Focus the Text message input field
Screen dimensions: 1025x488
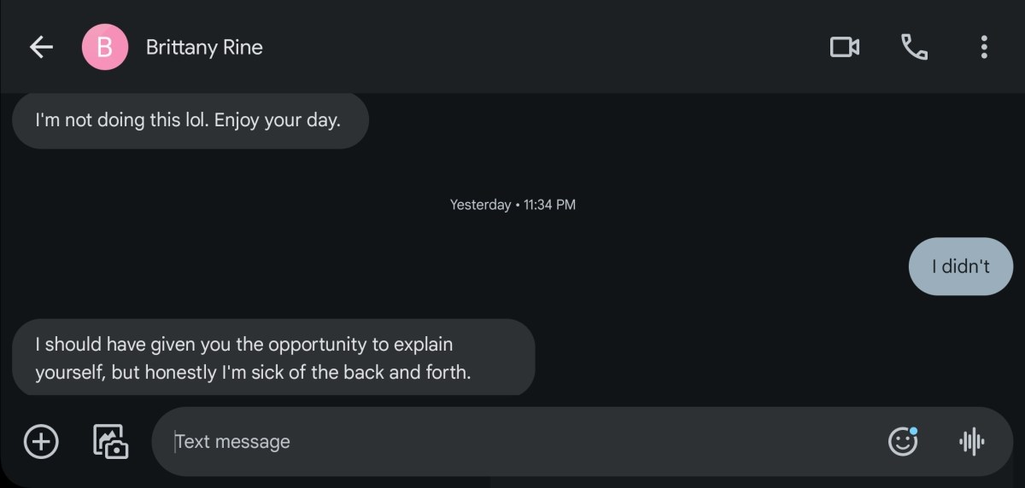click(512, 442)
